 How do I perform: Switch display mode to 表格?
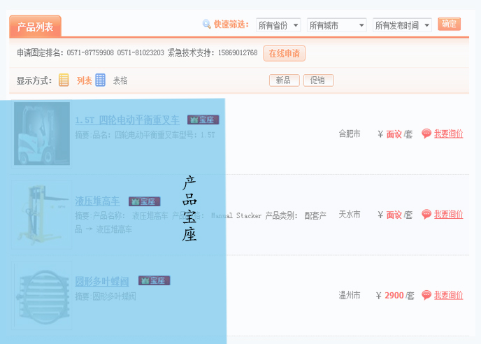pyautogui.click(x=120, y=80)
